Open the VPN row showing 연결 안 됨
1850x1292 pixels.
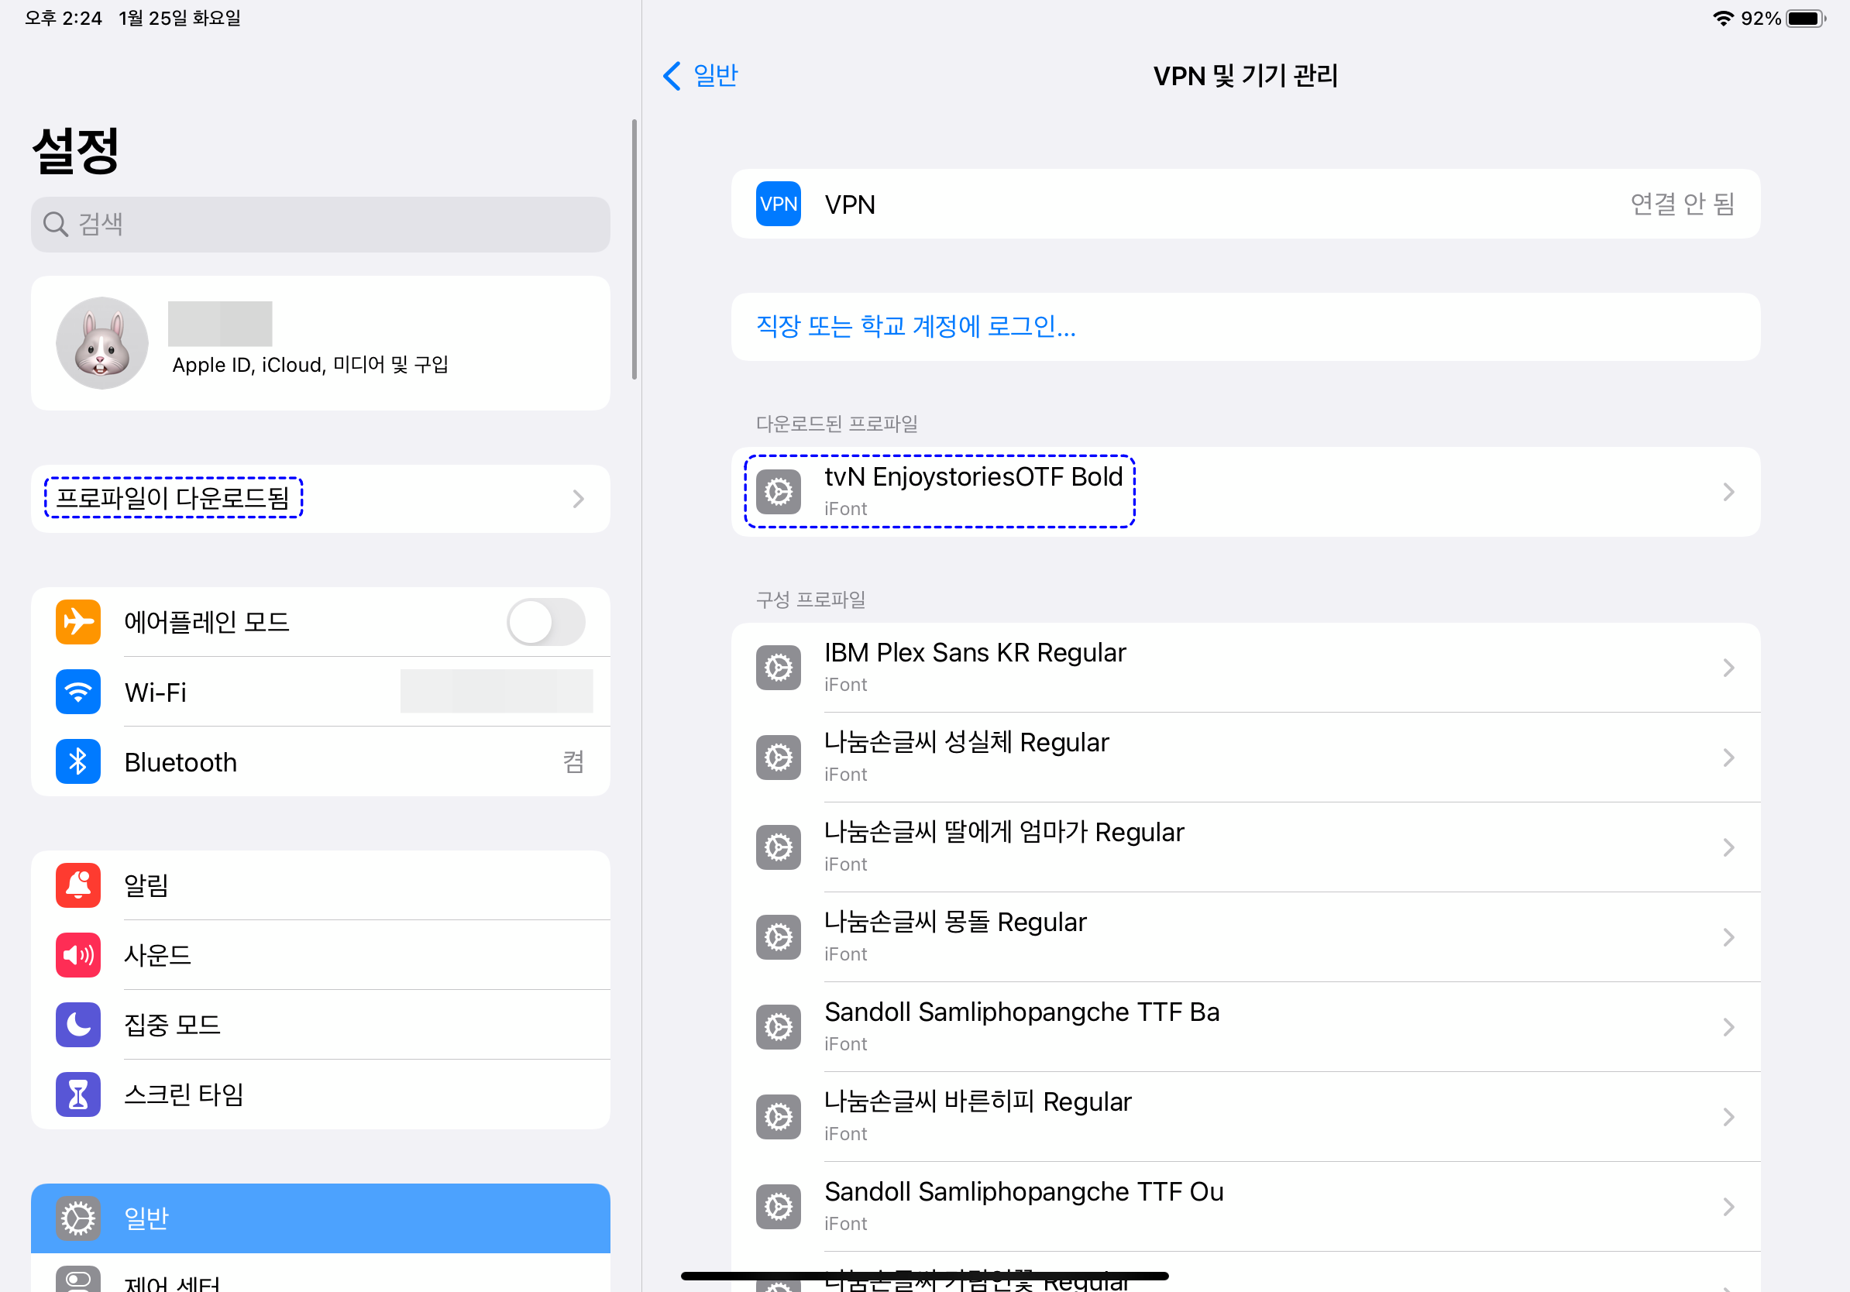point(1245,204)
